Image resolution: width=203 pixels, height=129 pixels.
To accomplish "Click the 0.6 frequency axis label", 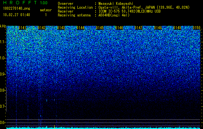I will point(3,123).
